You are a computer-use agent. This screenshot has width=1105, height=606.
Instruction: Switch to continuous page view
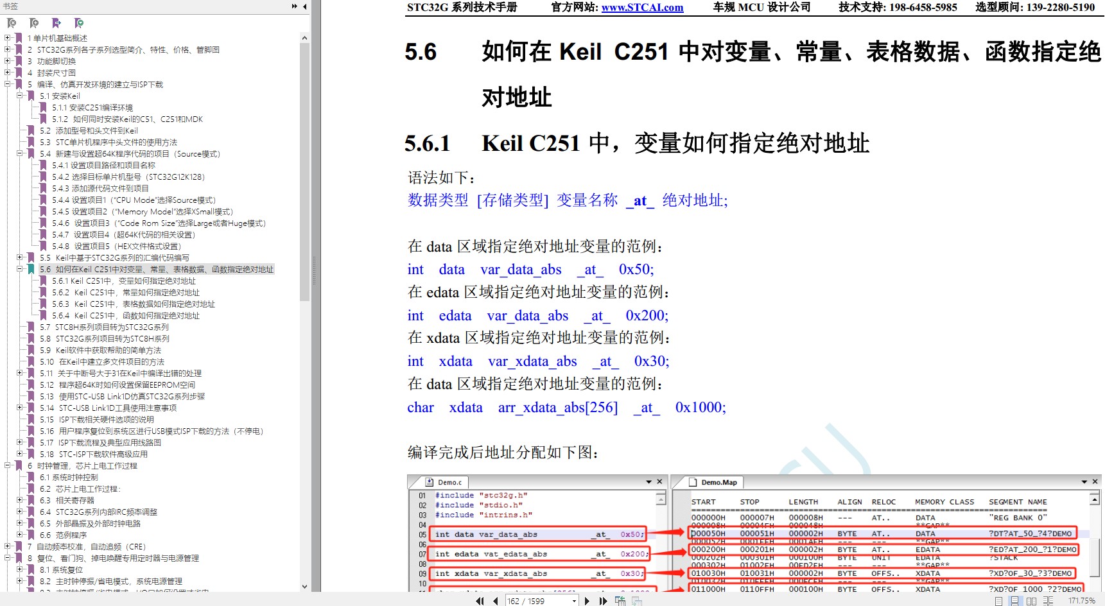pos(1014,601)
